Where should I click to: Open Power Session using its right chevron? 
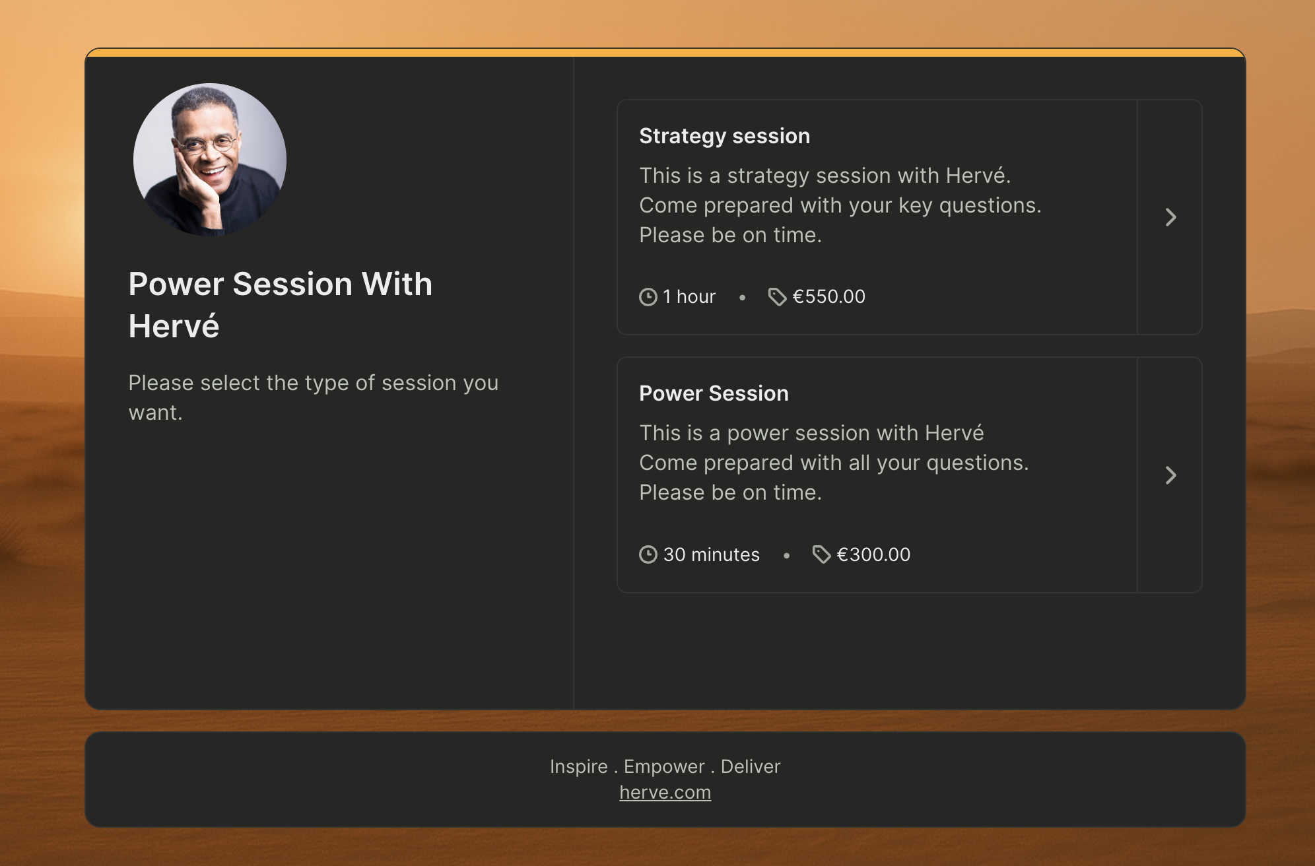[1170, 475]
